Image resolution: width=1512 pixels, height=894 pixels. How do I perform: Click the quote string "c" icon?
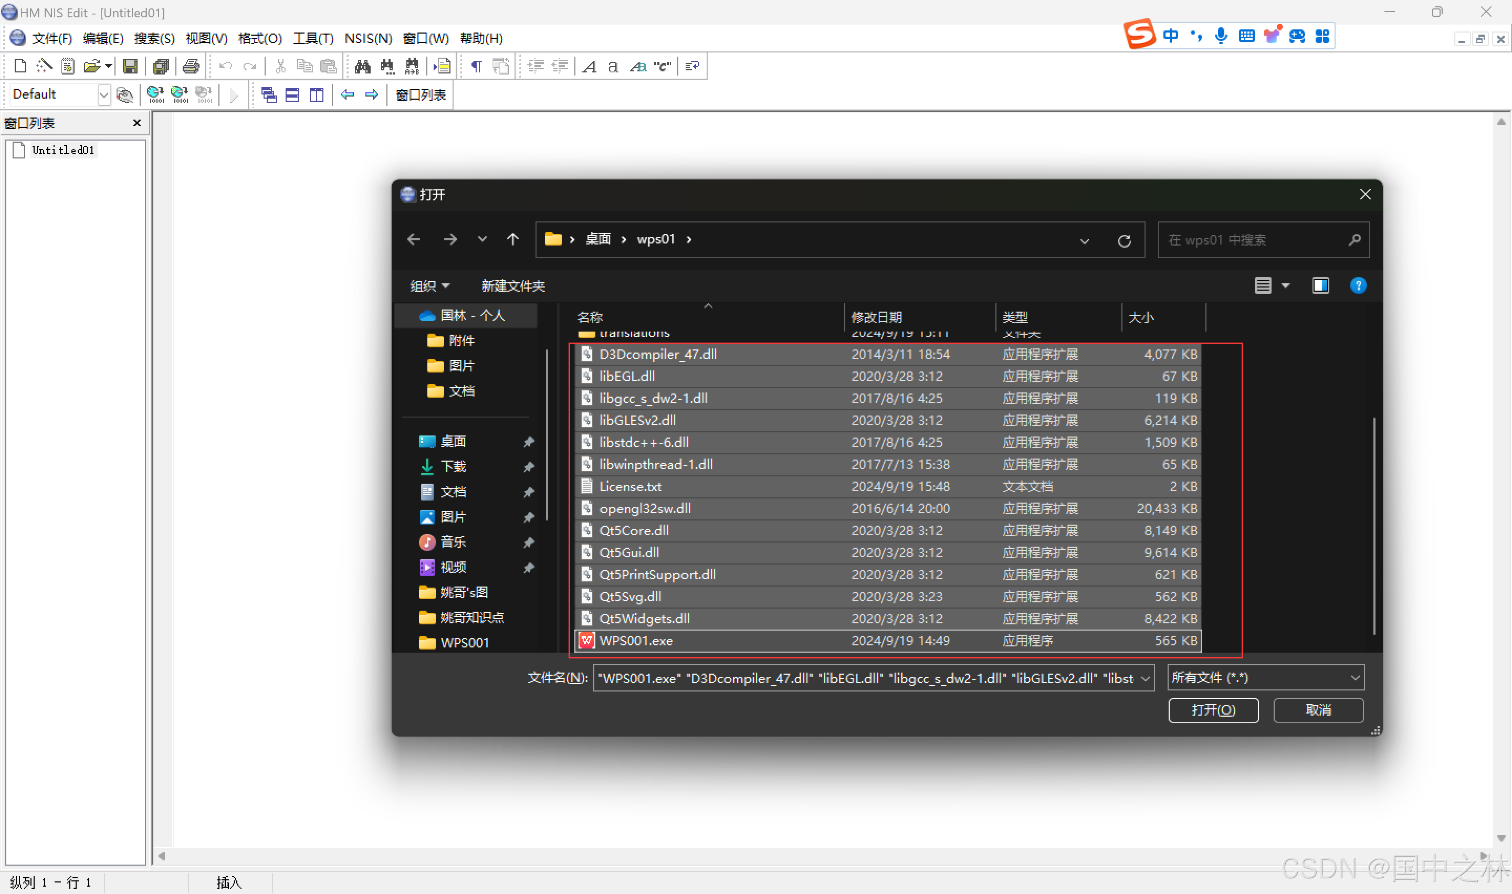tap(663, 66)
